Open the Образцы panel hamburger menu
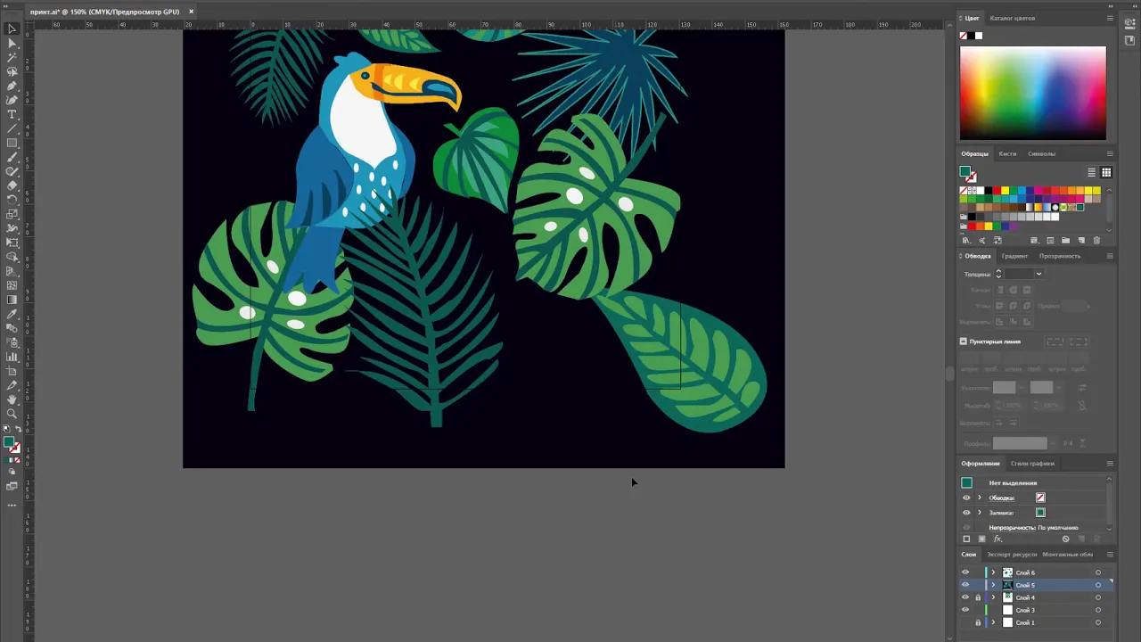 click(x=1110, y=153)
